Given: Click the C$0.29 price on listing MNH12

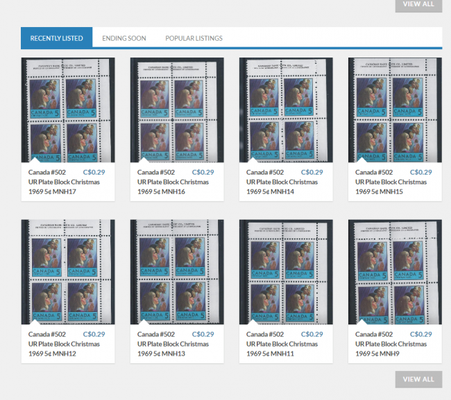Looking at the screenshot, I should (94, 334).
